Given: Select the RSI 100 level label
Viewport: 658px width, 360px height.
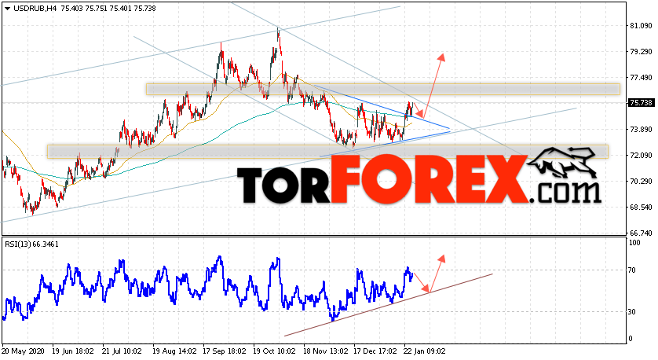Looking at the screenshot, I should pos(634,243).
